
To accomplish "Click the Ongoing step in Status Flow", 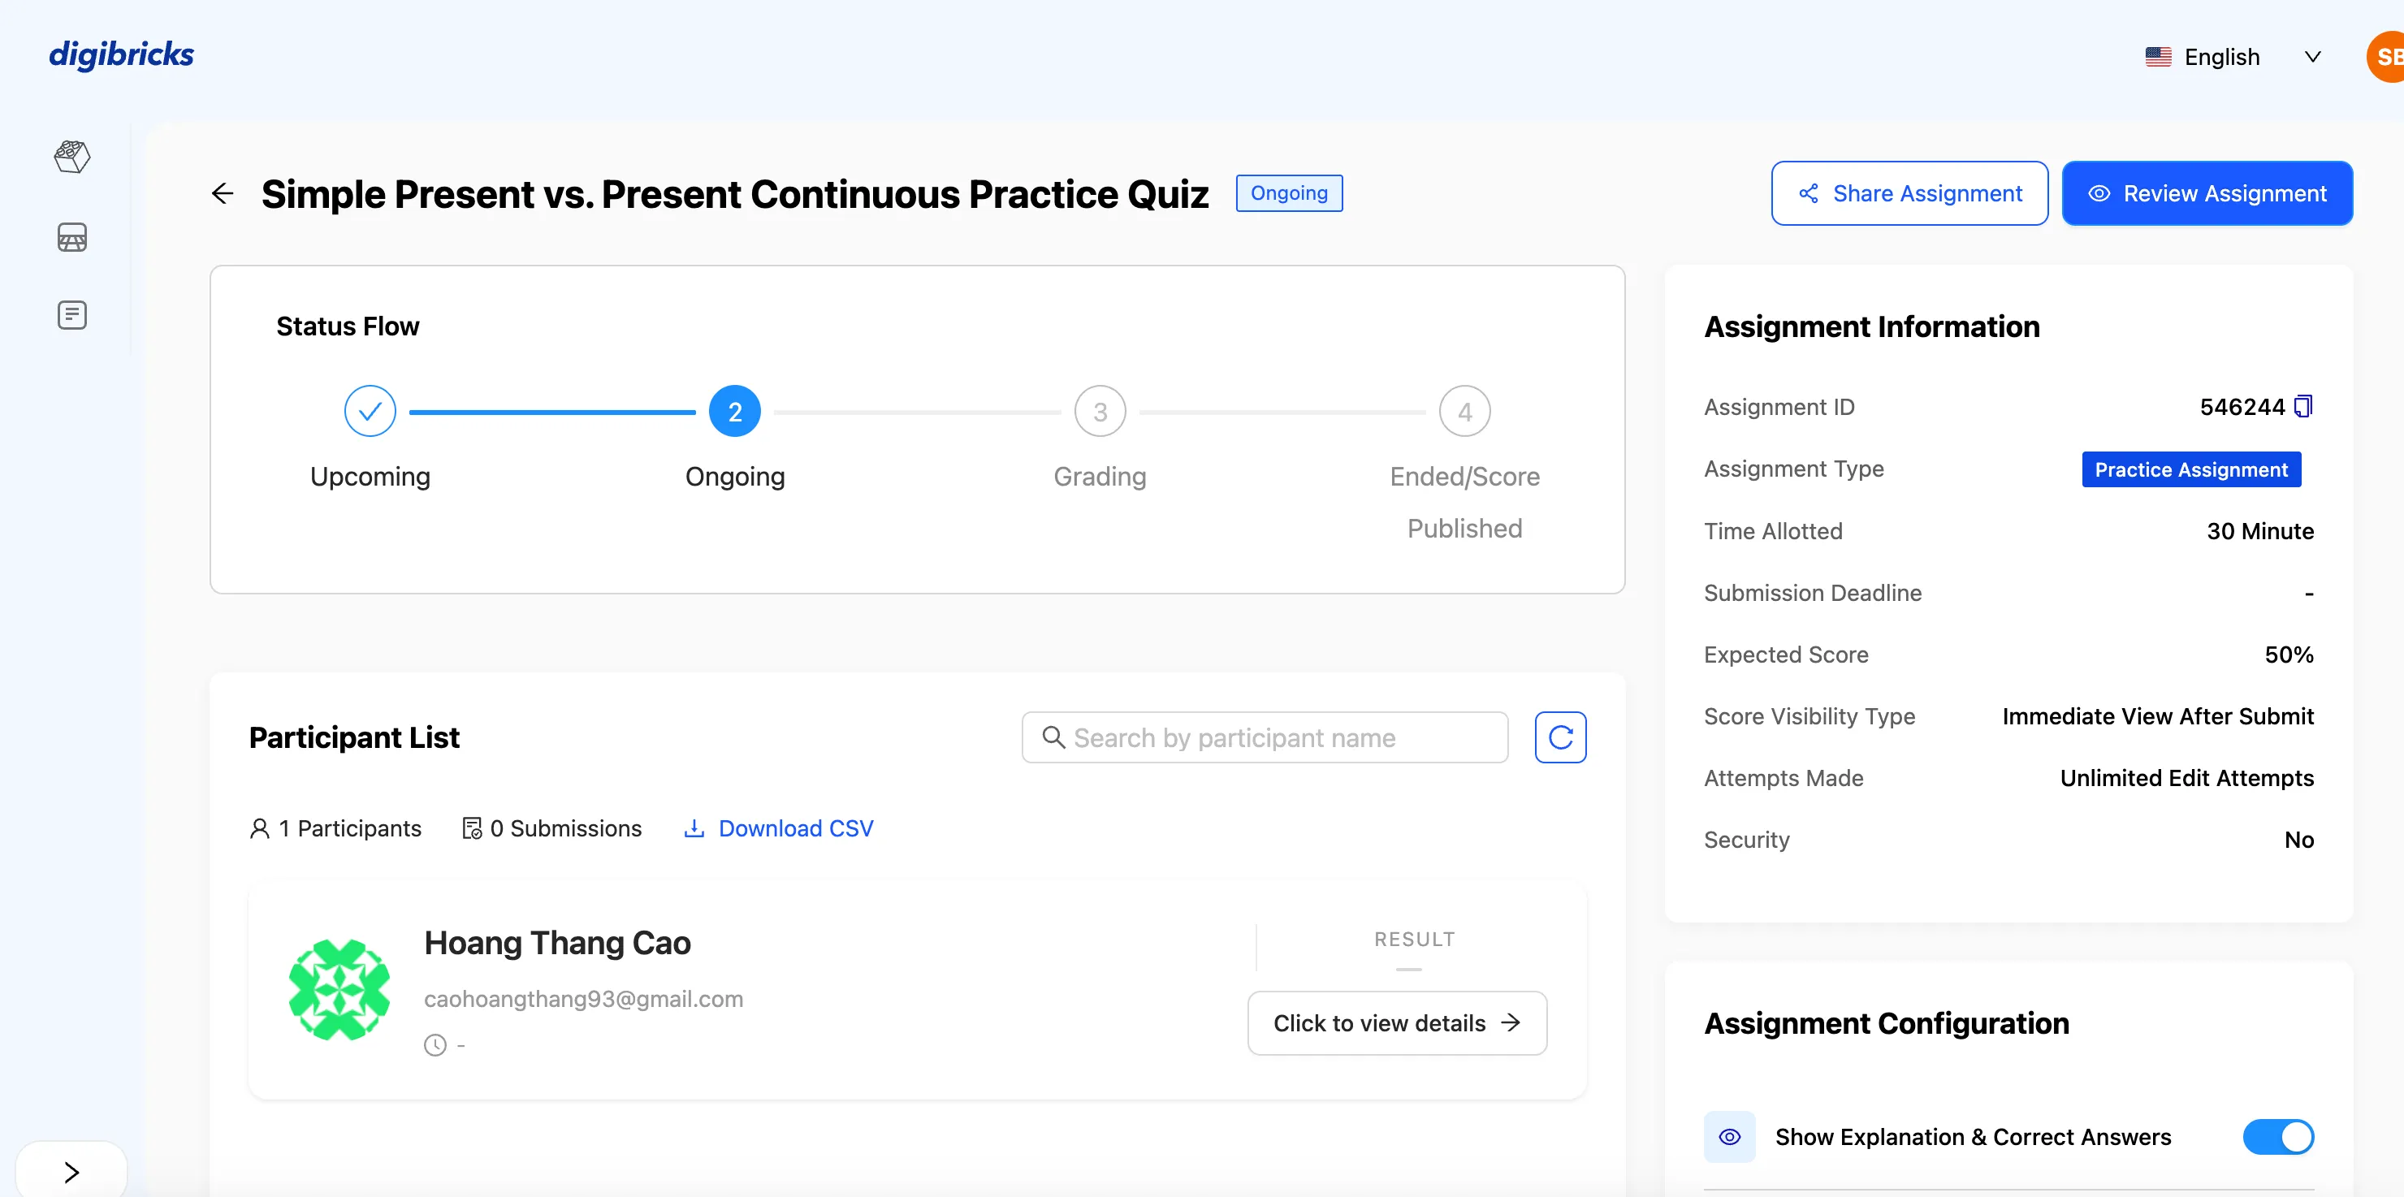I will coord(734,412).
